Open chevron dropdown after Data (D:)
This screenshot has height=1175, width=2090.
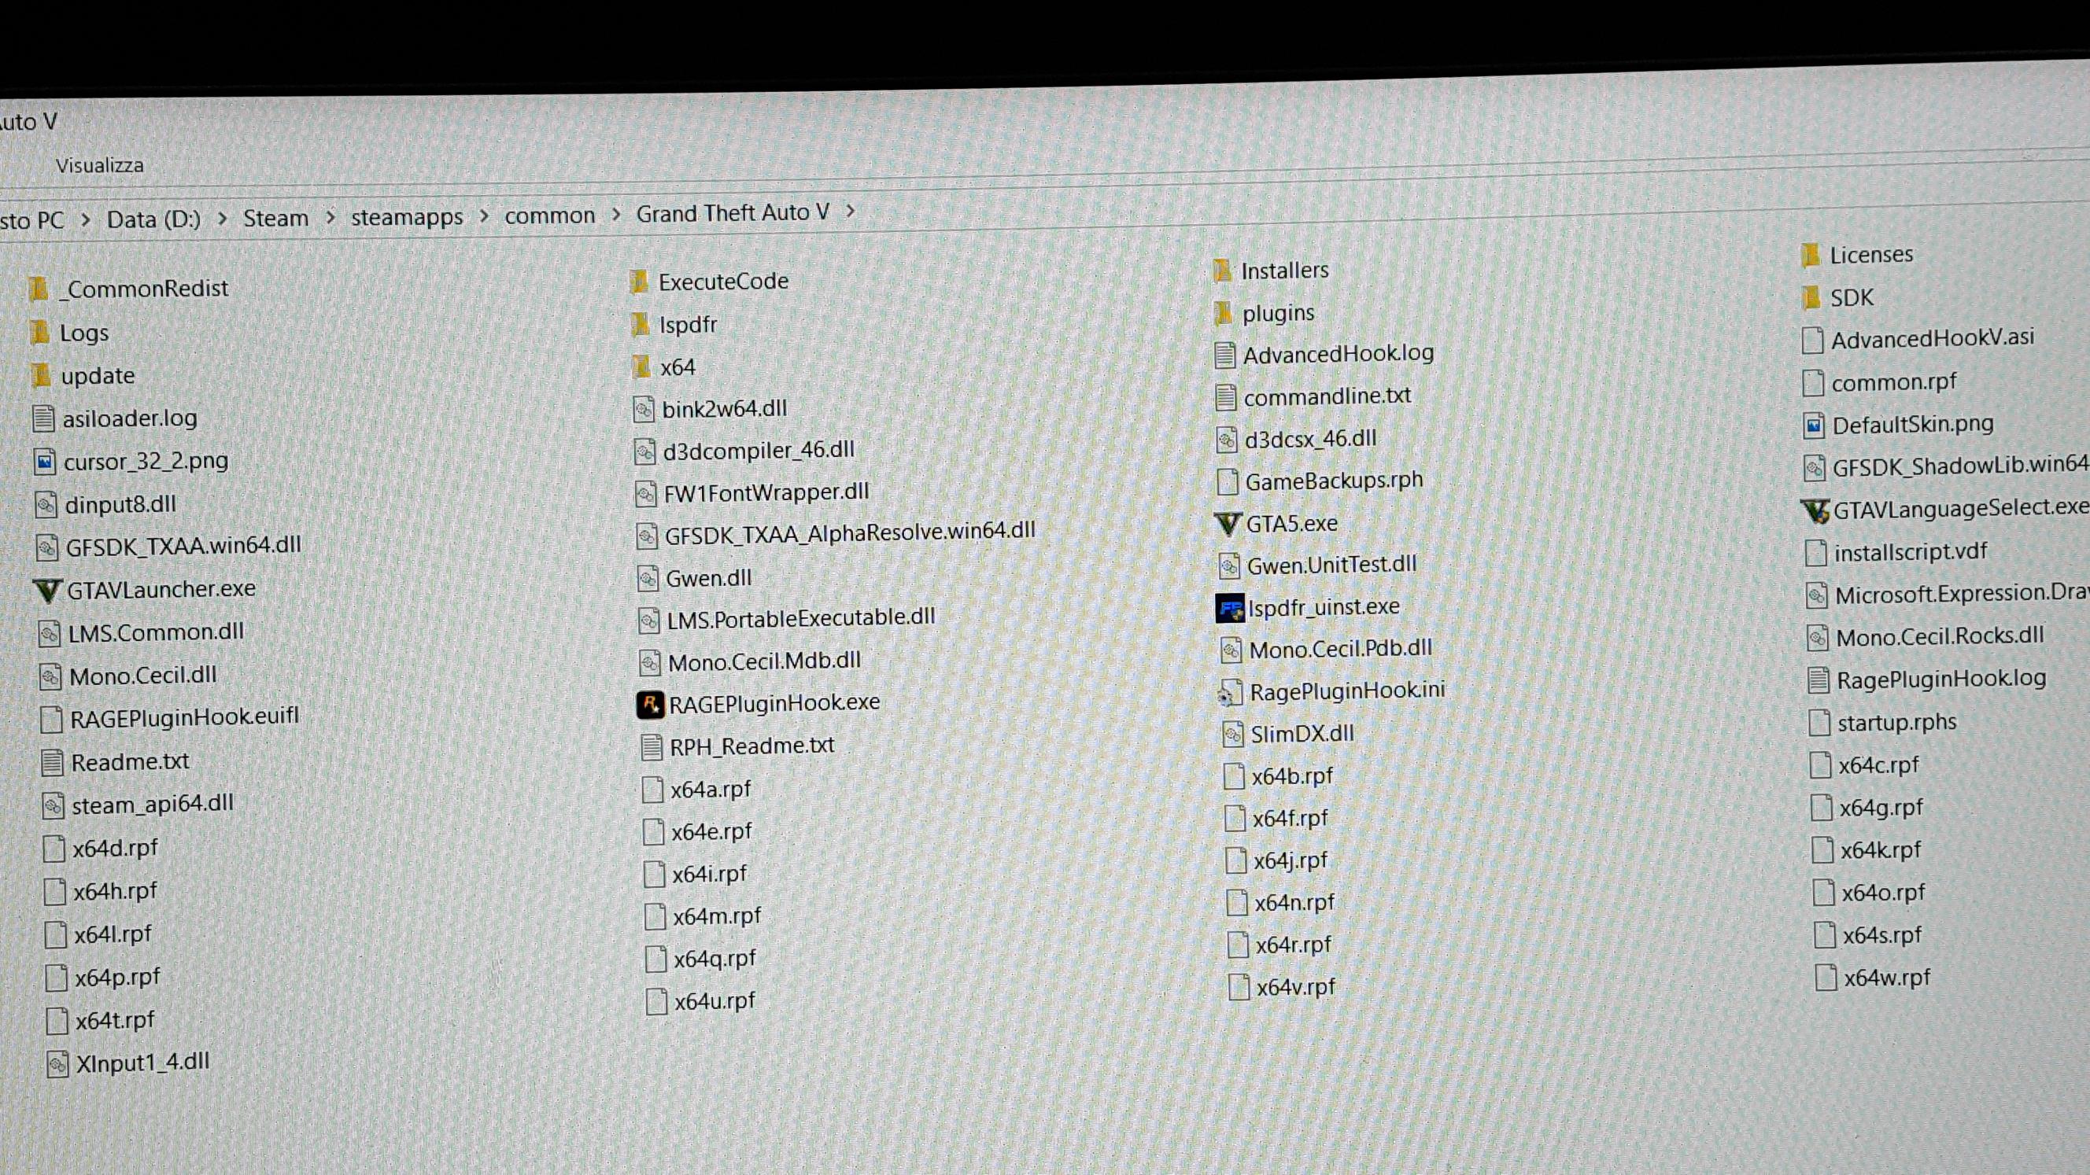[x=223, y=219]
